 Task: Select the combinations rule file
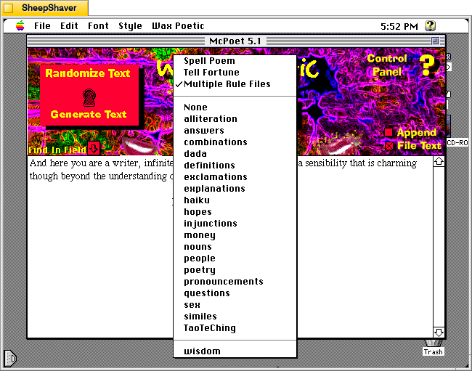[x=235, y=142]
